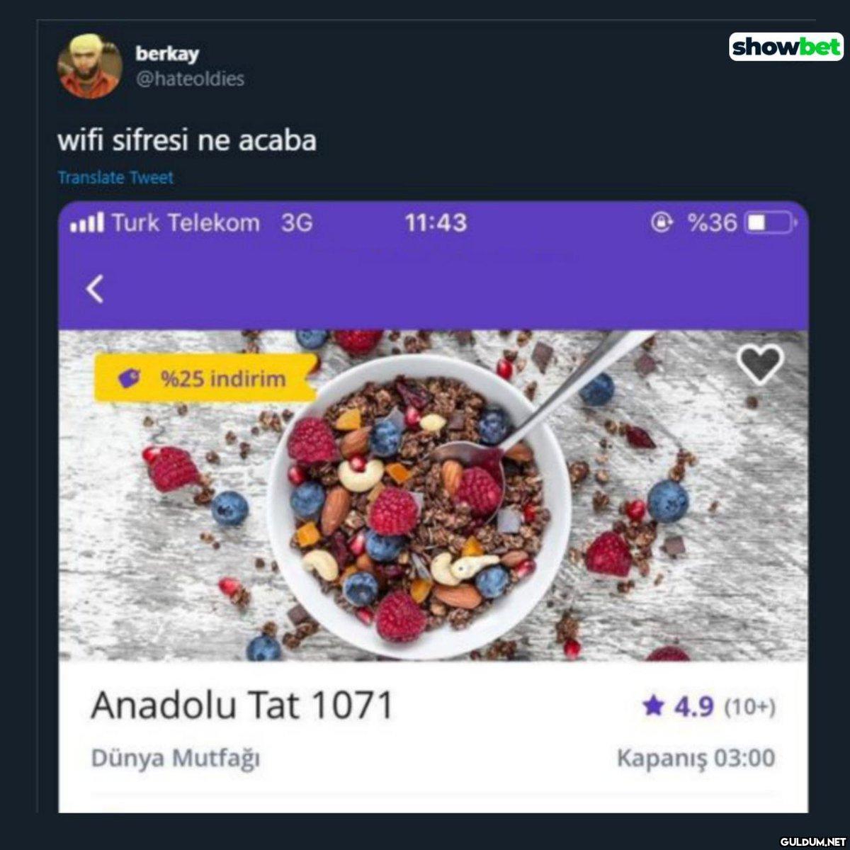Tap the back arrow in purple header
The height and width of the screenshot is (850, 850).
click(95, 289)
